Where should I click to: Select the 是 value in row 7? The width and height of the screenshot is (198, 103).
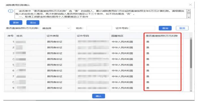tap(148, 76)
